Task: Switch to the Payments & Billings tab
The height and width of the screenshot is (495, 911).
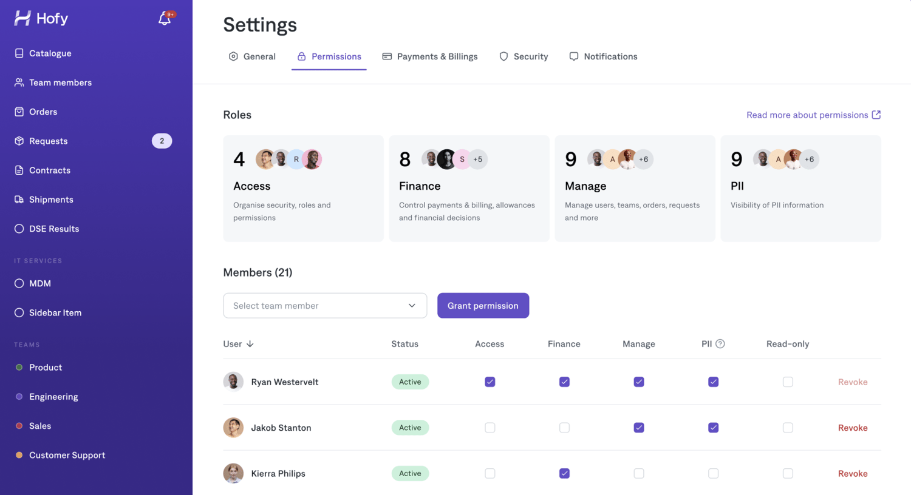Action: point(430,56)
